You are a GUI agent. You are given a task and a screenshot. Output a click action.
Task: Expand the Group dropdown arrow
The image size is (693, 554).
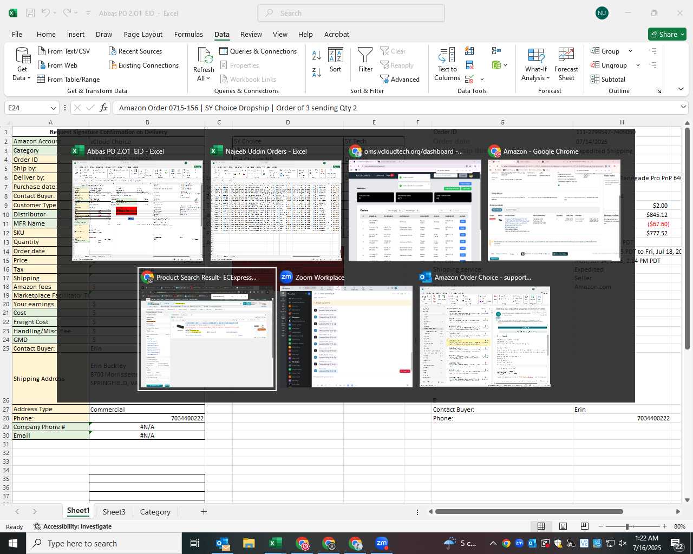[x=630, y=51]
